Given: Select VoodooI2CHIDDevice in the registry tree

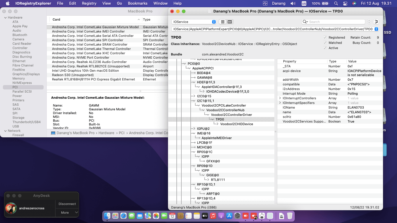Looking at the screenshot, I should pos(236,124).
